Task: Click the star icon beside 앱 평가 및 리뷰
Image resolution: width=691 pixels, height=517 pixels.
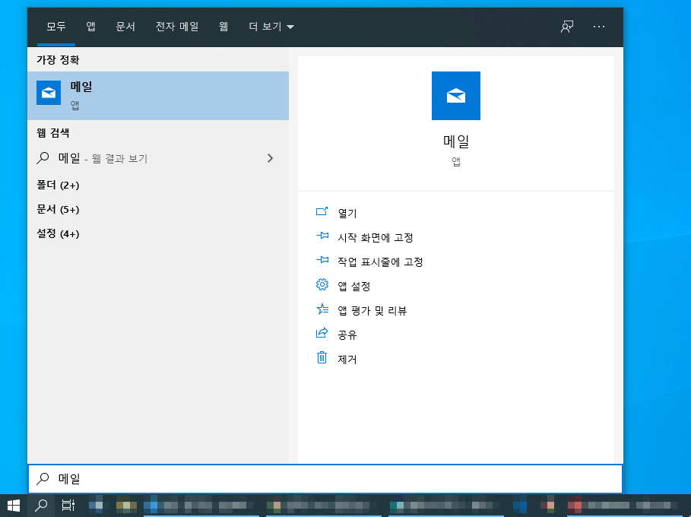Action: [322, 309]
